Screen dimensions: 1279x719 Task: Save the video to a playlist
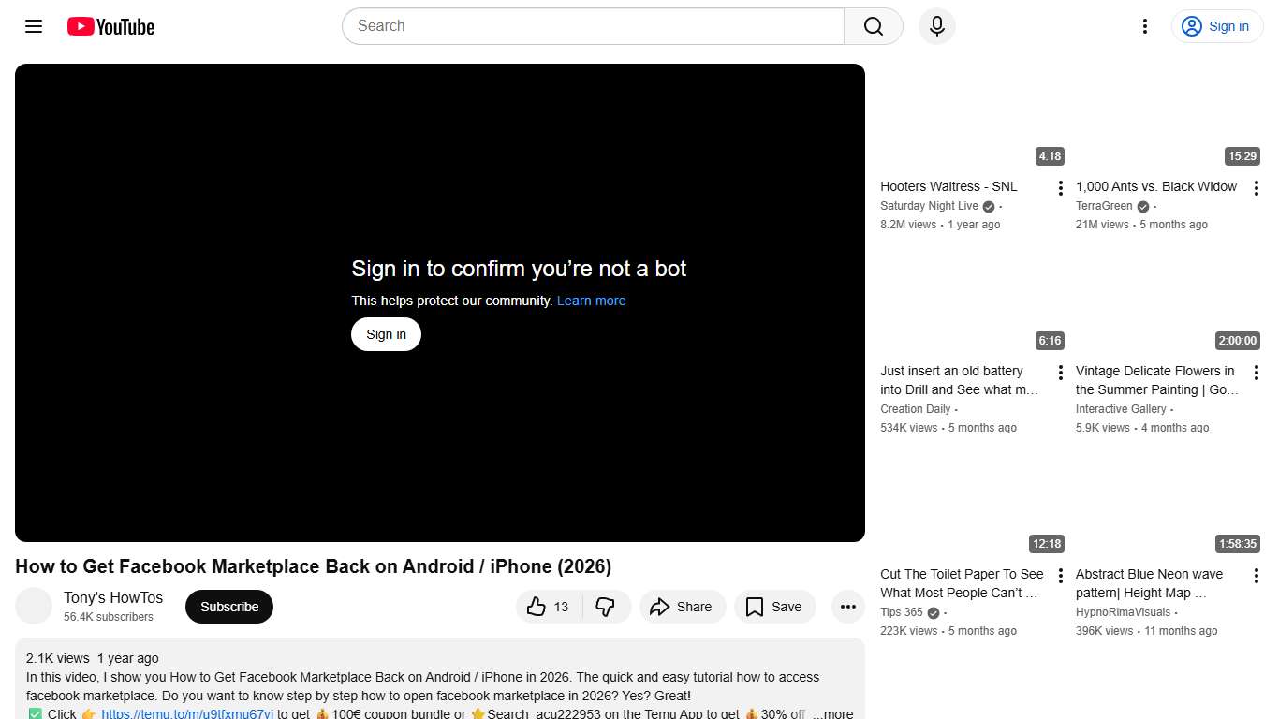click(x=774, y=607)
